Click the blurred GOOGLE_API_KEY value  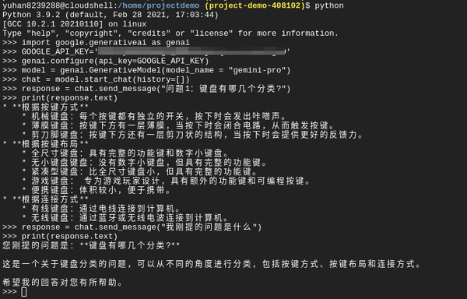(x=192, y=52)
